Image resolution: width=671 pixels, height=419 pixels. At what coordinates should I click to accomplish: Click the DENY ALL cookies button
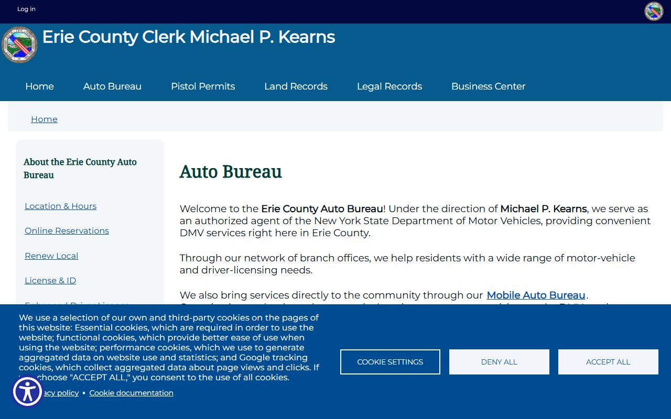coord(499,362)
